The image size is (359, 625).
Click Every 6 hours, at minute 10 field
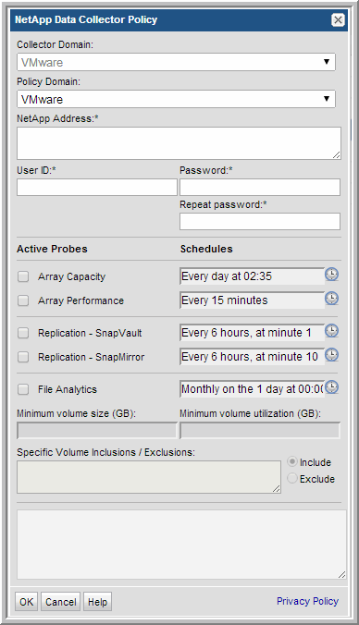[x=252, y=356]
